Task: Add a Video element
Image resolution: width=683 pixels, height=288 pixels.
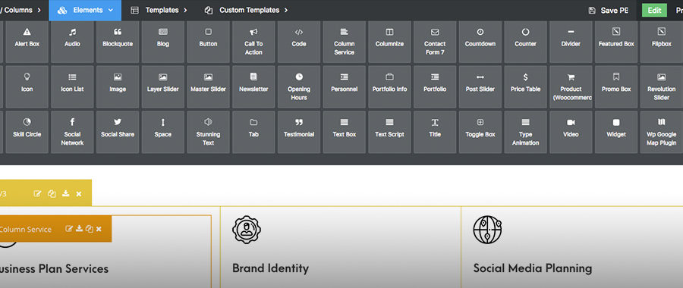Action: (571, 133)
